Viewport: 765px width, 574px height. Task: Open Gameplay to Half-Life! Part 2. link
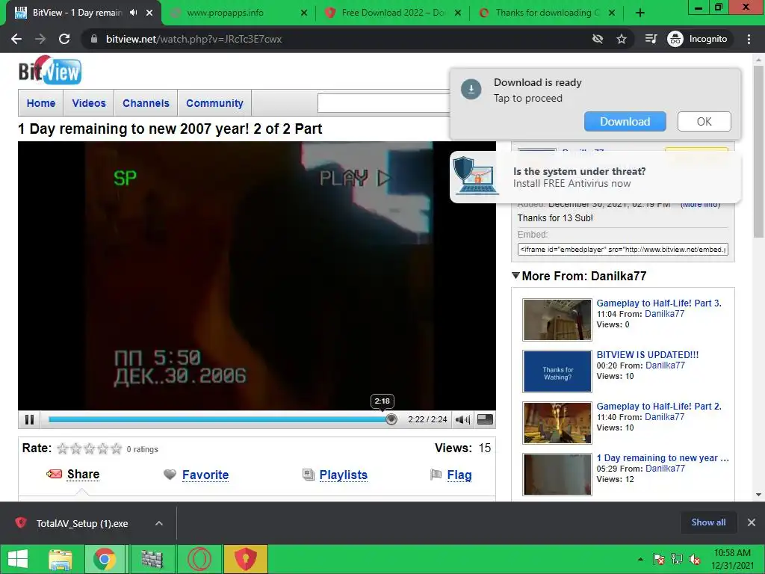pyautogui.click(x=659, y=406)
